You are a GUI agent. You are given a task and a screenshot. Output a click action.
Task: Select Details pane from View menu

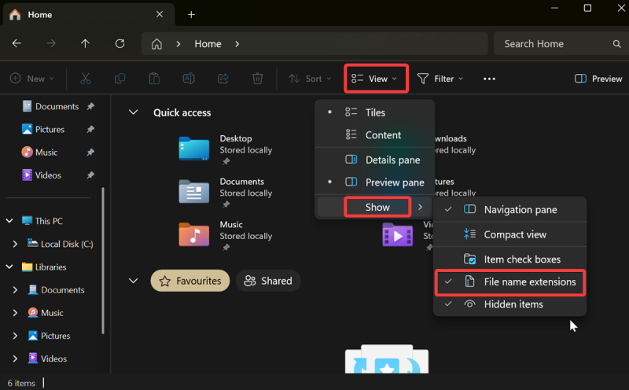click(x=392, y=160)
